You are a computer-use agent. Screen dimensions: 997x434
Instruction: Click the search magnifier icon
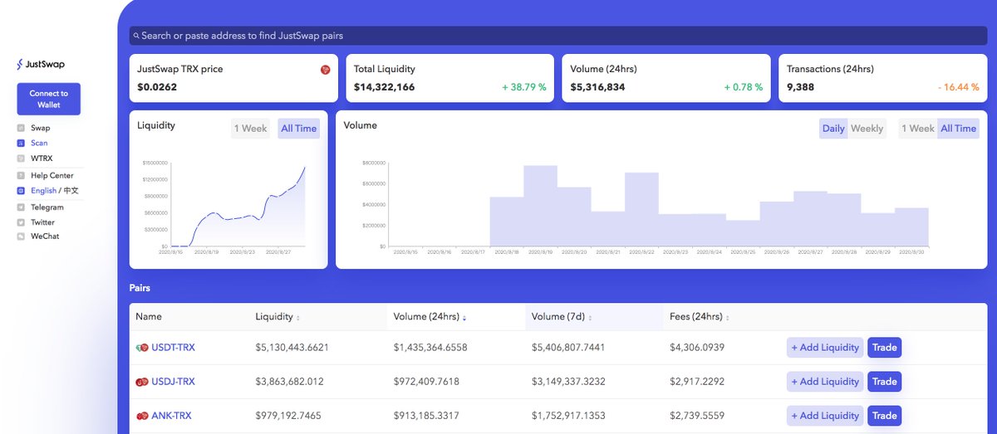(x=135, y=36)
